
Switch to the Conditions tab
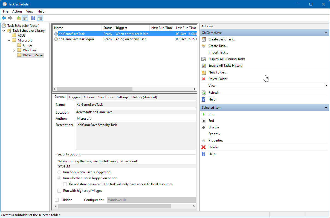[x=106, y=97]
